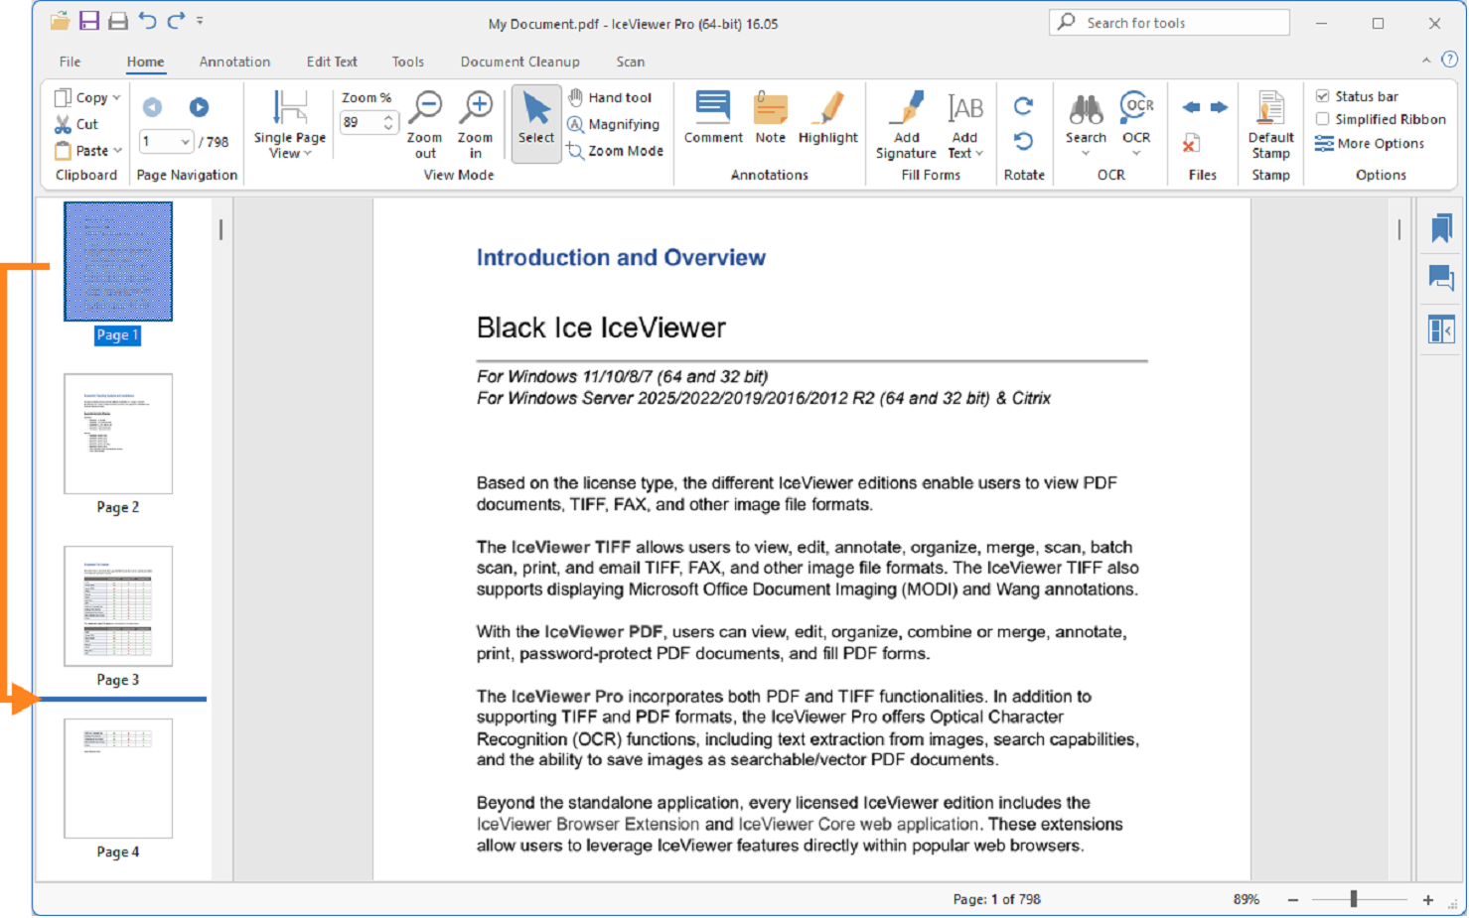Switch to the Home tab

point(145,62)
